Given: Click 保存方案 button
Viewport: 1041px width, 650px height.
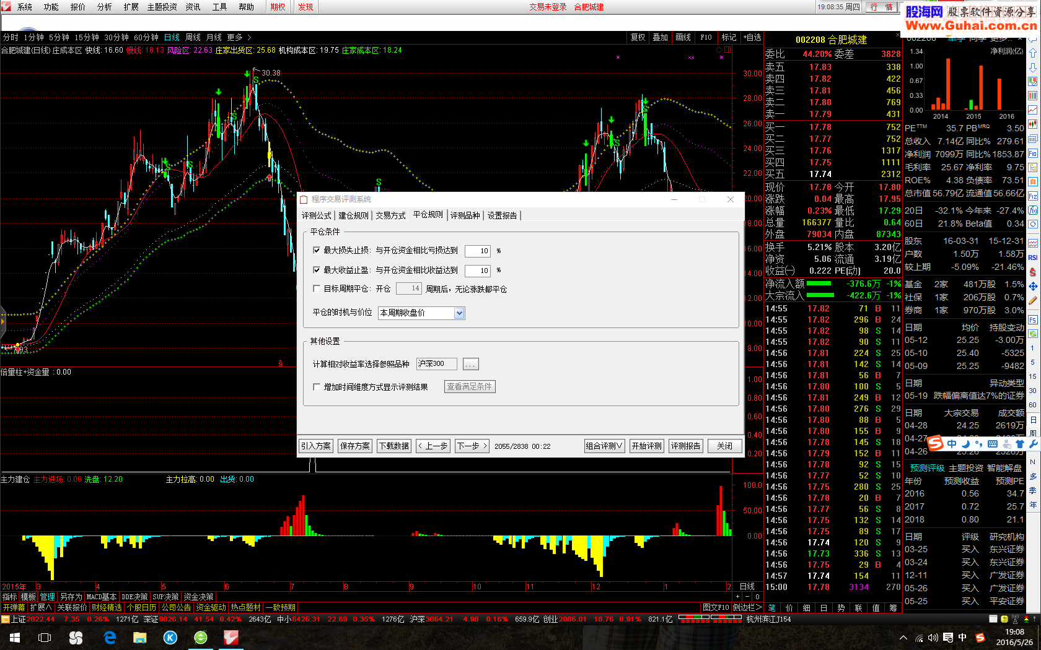Looking at the screenshot, I should point(355,446).
